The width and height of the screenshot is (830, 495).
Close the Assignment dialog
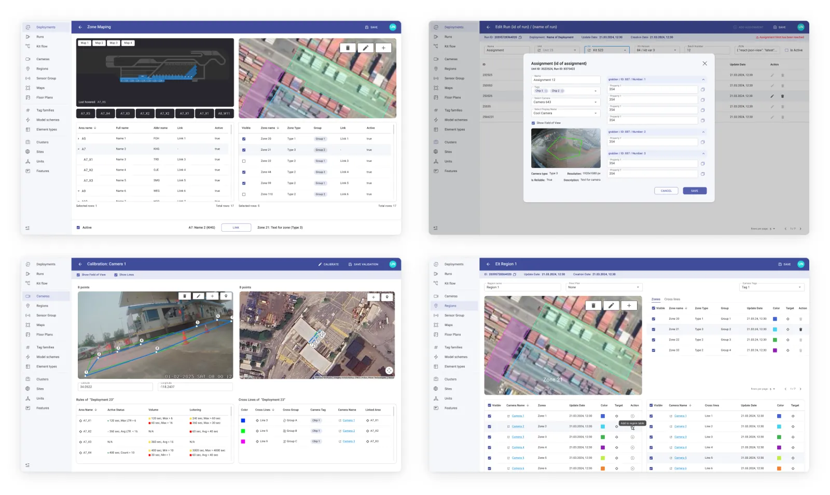(704, 63)
